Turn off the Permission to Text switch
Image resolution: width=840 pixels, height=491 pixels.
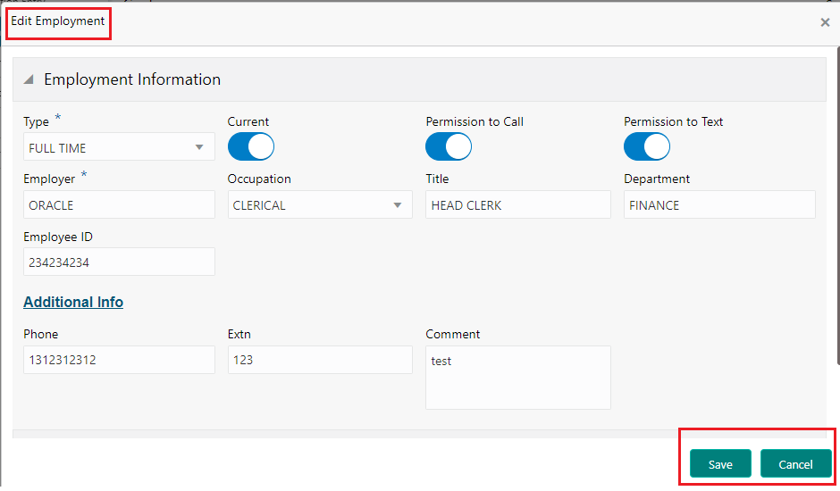coord(647,146)
